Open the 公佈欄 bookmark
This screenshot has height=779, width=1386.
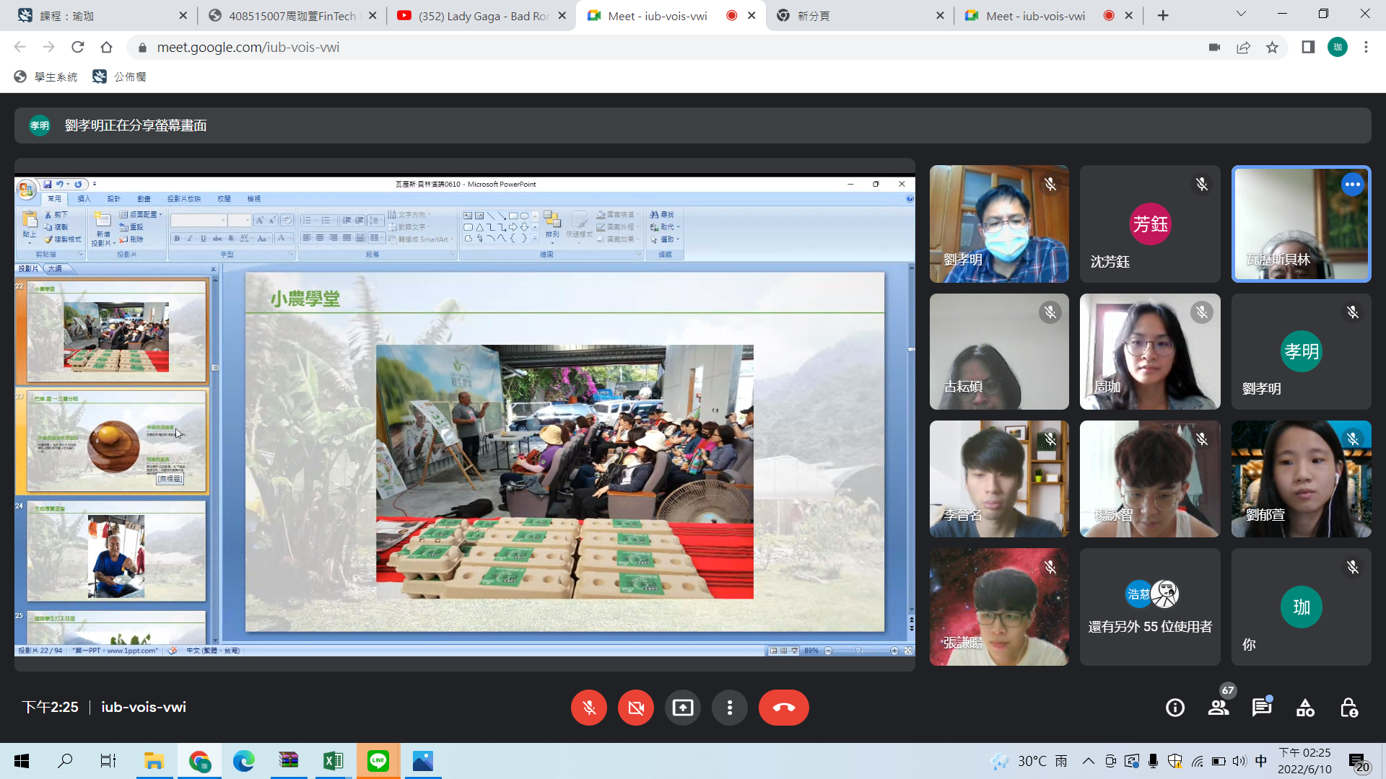tap(120, 76)
